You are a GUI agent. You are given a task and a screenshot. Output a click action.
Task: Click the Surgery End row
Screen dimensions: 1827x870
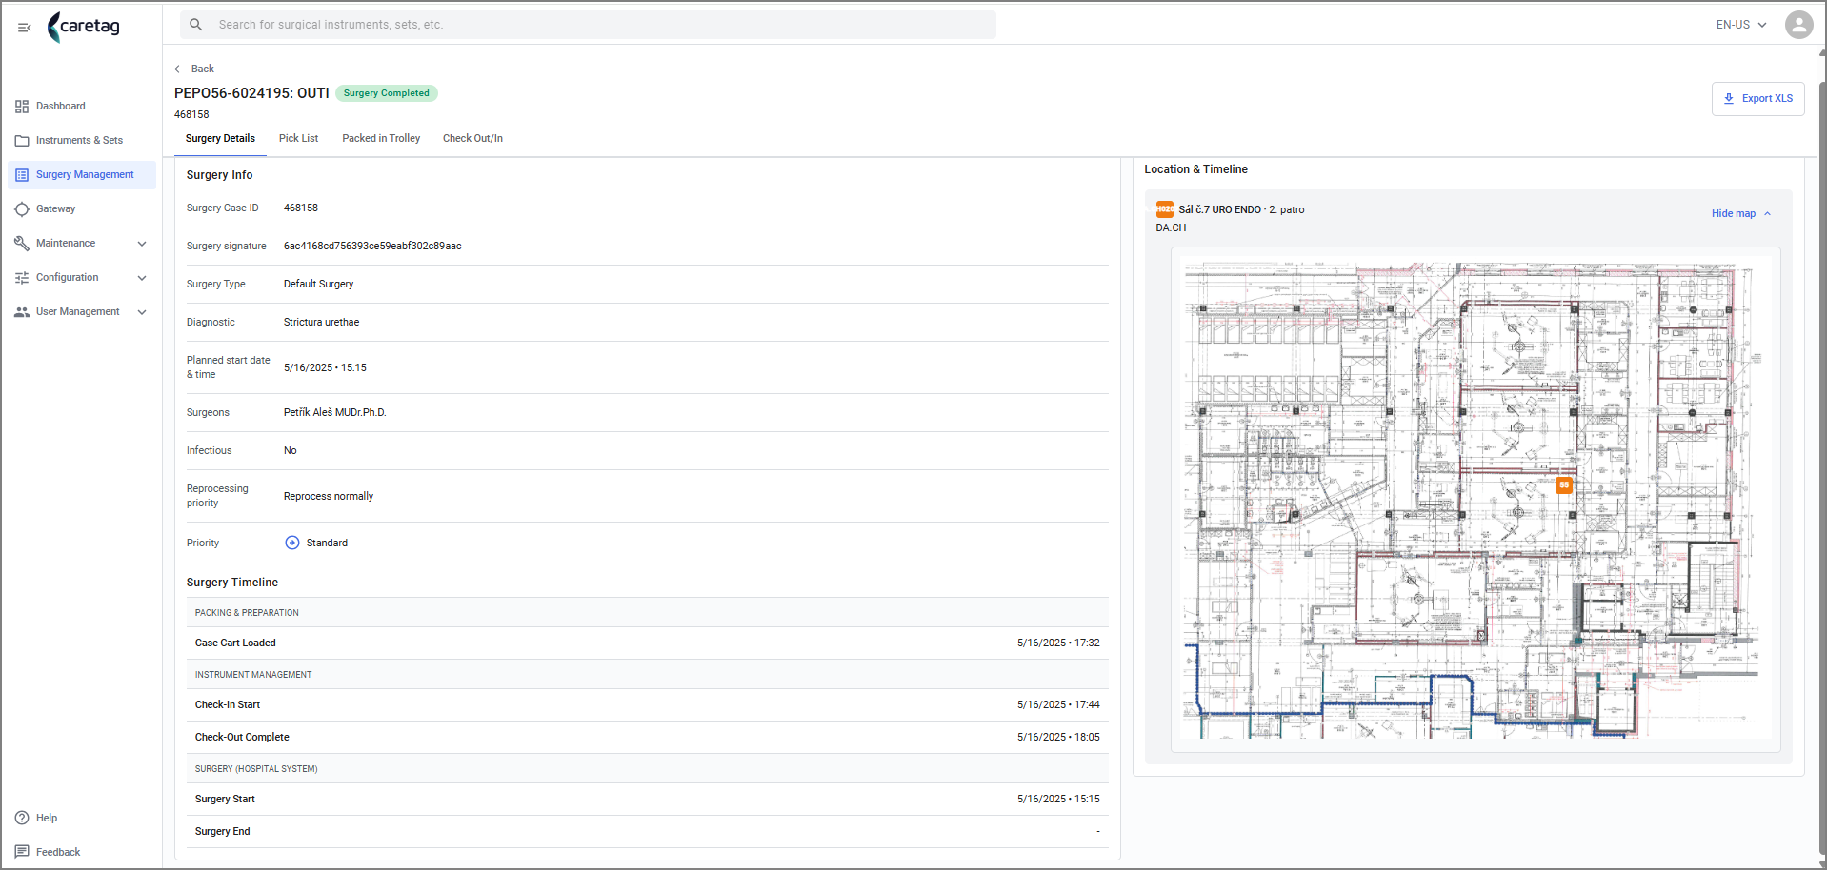pyautogui.click(x=647, y=832)
